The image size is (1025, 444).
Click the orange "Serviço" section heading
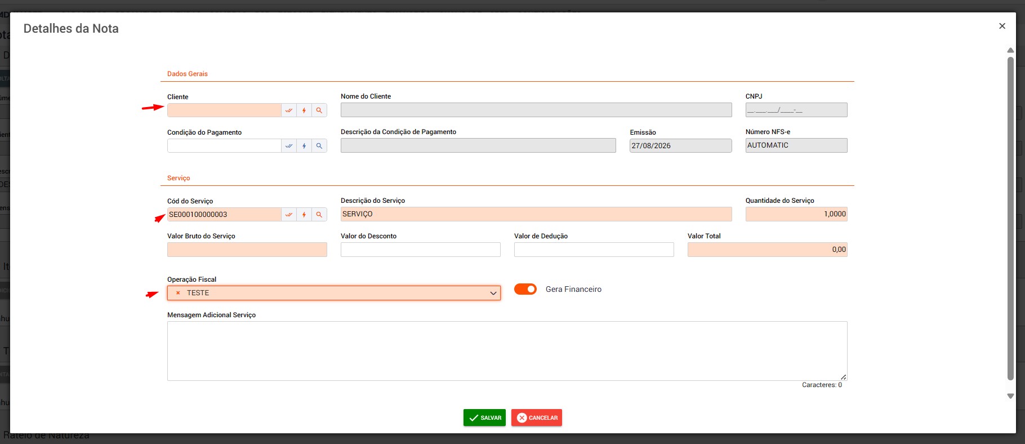[179, 178]
